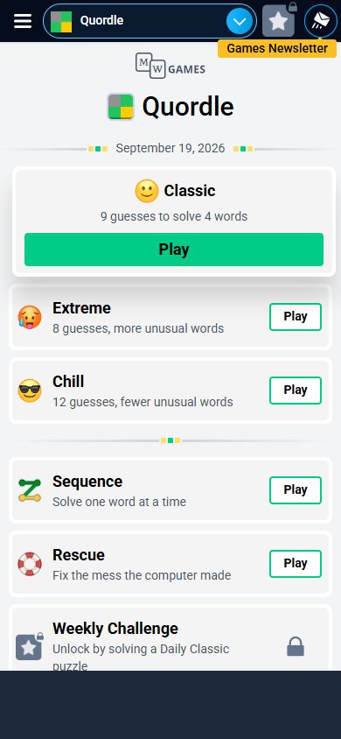Viewport: 341px width, 739px height.
Task: Open the hamburger menu
Action: tap(23, 21)
